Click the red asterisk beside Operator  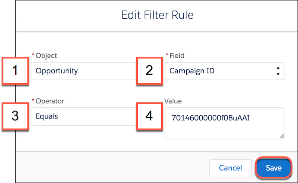tap(33, 100)
